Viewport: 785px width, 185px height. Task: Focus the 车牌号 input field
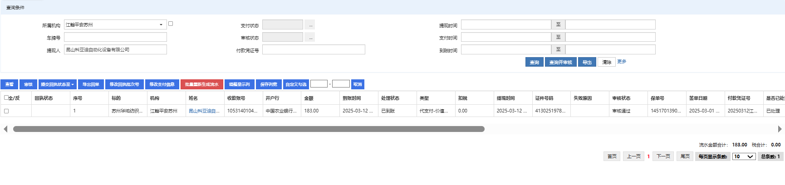tap(115, 37)
